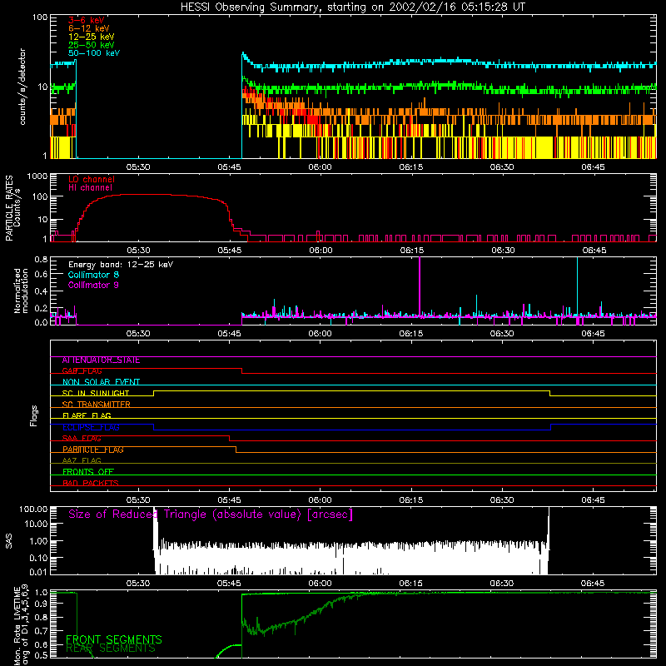Screen dimensions: 666x666
Task: Click the 06:30 tick under the SAS panel
Action: [x=502, y=584]
